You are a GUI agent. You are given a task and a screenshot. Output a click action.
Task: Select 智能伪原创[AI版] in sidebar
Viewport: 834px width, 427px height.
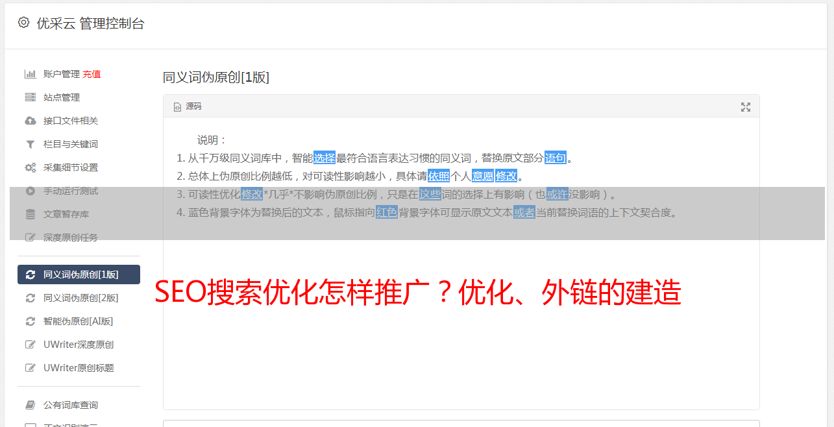(78, 321)
